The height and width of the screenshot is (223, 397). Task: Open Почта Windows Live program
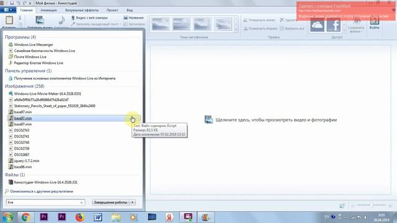click(x=27, y=57)
